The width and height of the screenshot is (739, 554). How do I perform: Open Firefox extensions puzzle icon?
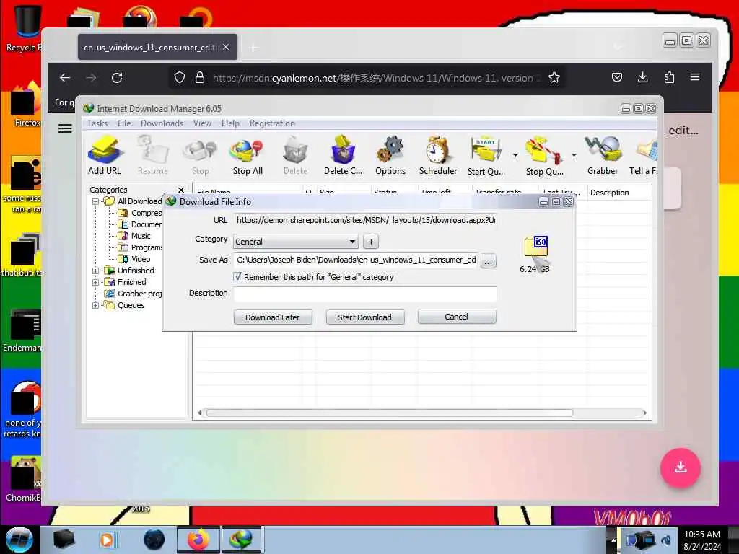tap(669, 77)
